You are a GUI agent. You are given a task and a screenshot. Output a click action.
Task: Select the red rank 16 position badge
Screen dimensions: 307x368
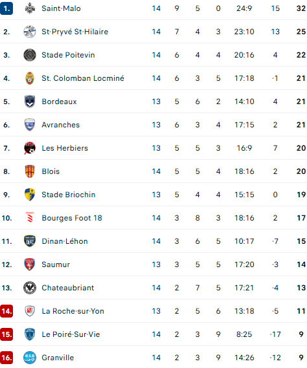[x=6, y=358]
